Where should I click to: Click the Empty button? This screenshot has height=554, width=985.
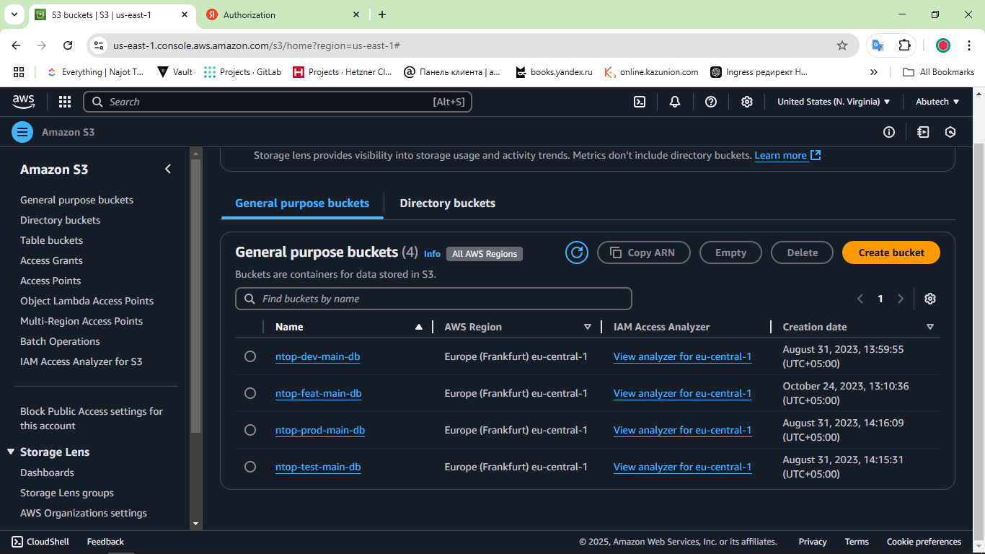[x=730, y=252]
